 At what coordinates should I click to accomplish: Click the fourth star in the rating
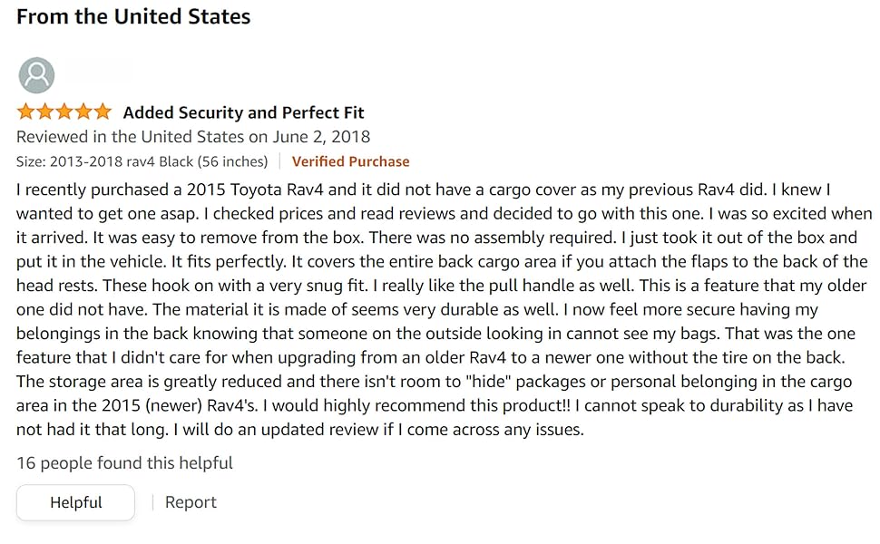83,112
